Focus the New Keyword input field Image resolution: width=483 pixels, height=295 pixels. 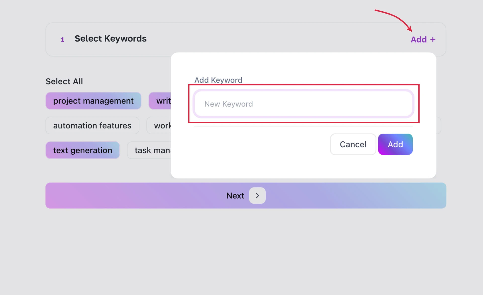pyautogui.click(x=303, y=104)
